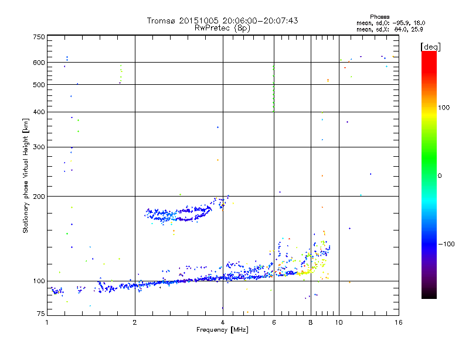
Task: Click the x-axis label 'Frequency [MHz]'
Action: tap(222, 330)
